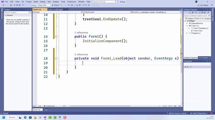This screenshot has width=215, height=120.
Task: Open the Edit menu
Action: coord(12,2)
